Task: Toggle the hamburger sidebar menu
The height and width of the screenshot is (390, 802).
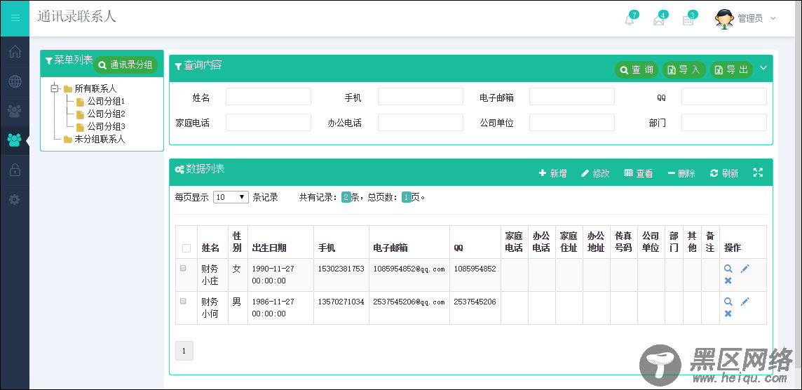Action: 15,18
